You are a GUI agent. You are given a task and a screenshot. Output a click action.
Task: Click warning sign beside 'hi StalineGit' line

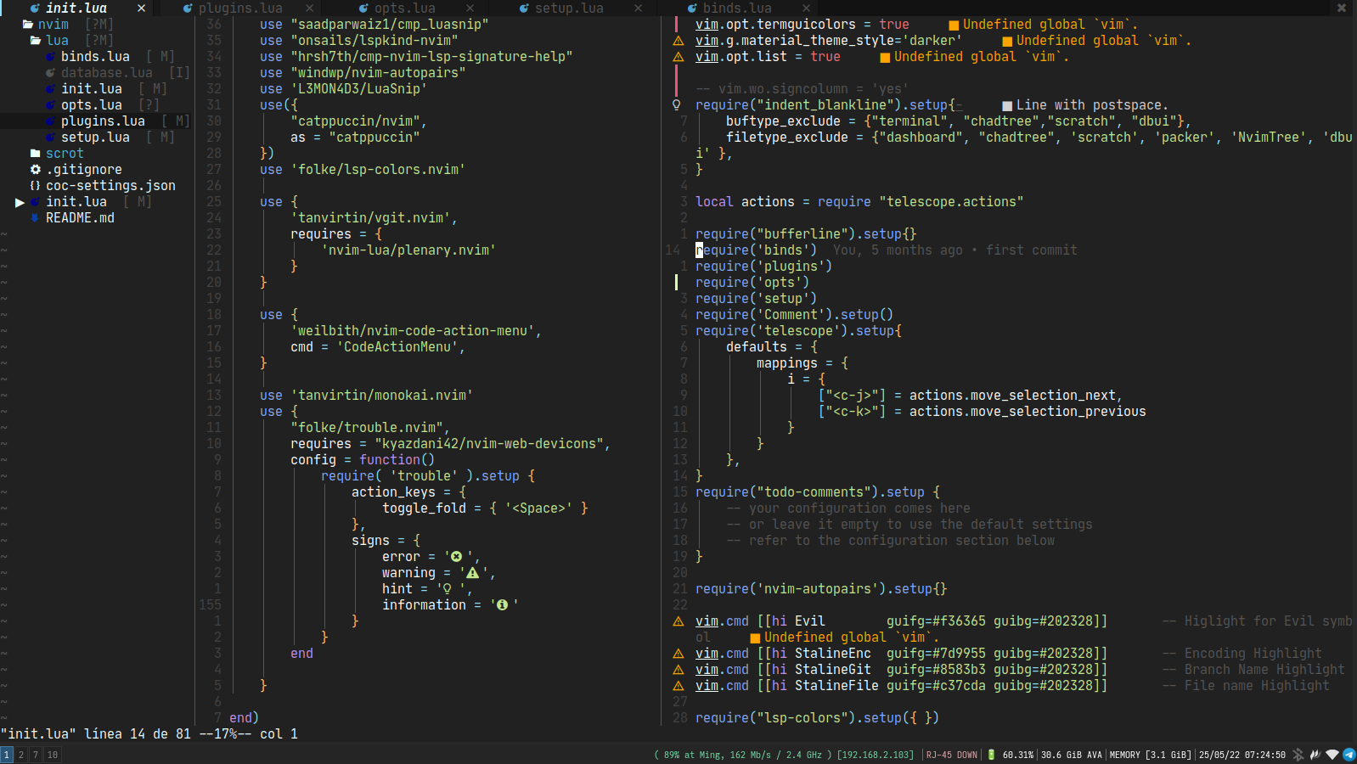(x=678, y=670)
